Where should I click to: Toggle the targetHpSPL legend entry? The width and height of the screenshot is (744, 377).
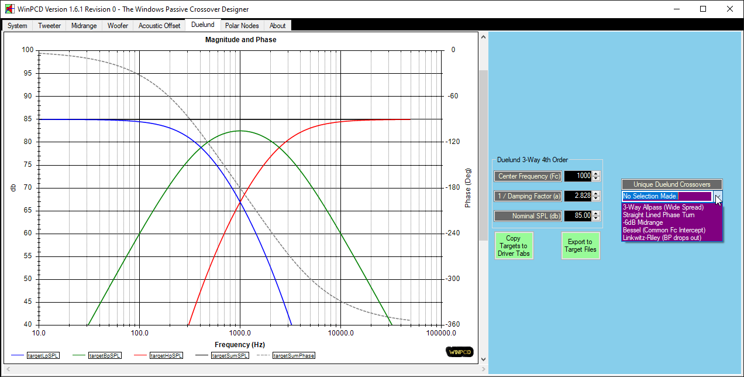pos(166,355)
